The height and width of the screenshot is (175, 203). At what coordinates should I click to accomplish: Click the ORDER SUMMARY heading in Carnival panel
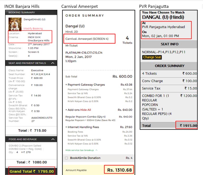click(x=85, y=16)
